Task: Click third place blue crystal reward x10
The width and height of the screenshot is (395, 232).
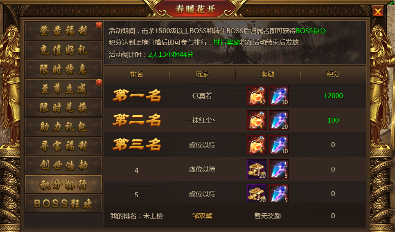Action: [279, 145]
